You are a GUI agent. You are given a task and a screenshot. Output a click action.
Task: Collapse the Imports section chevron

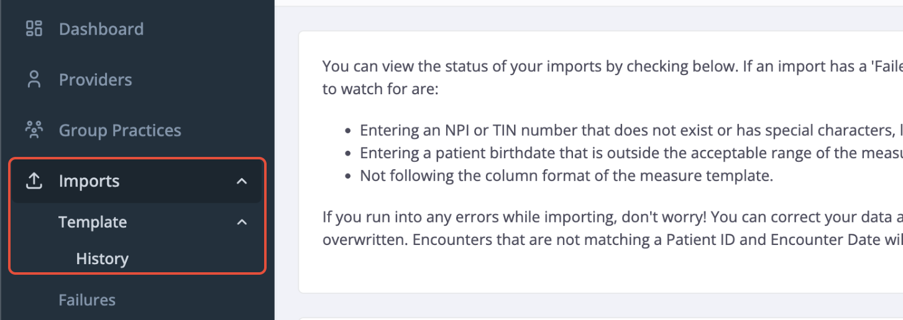(242, 182)
